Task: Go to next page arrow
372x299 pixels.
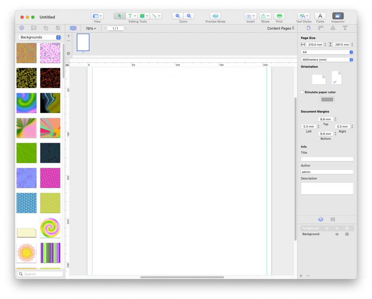Action: [x=126, y=28]
